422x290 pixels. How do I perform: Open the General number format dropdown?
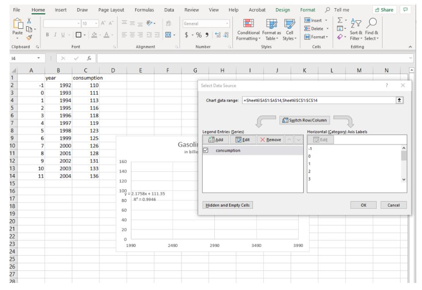pyautogui.click(x=227, y=23)
